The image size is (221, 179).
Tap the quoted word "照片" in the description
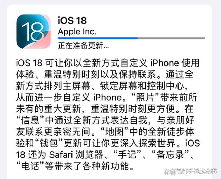click(x=145, y=97)
